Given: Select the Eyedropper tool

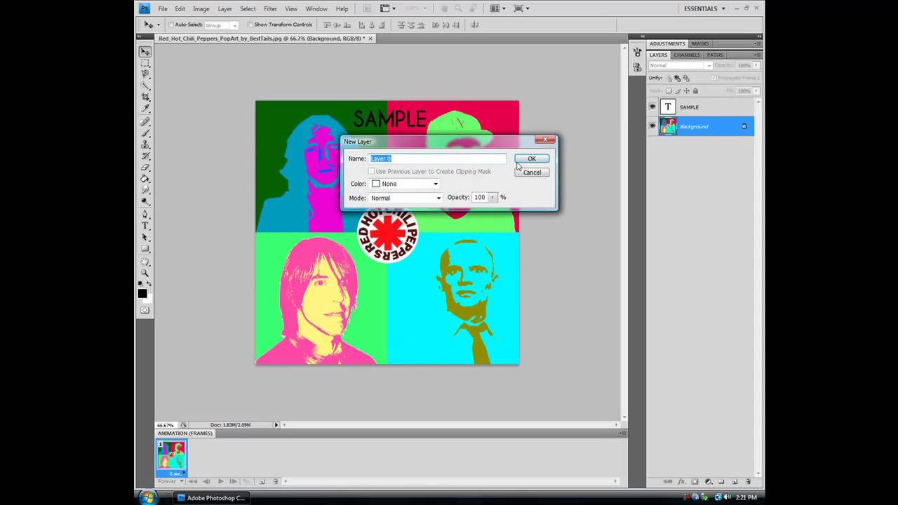Looking at the screenshot, I should coord(145,108).
